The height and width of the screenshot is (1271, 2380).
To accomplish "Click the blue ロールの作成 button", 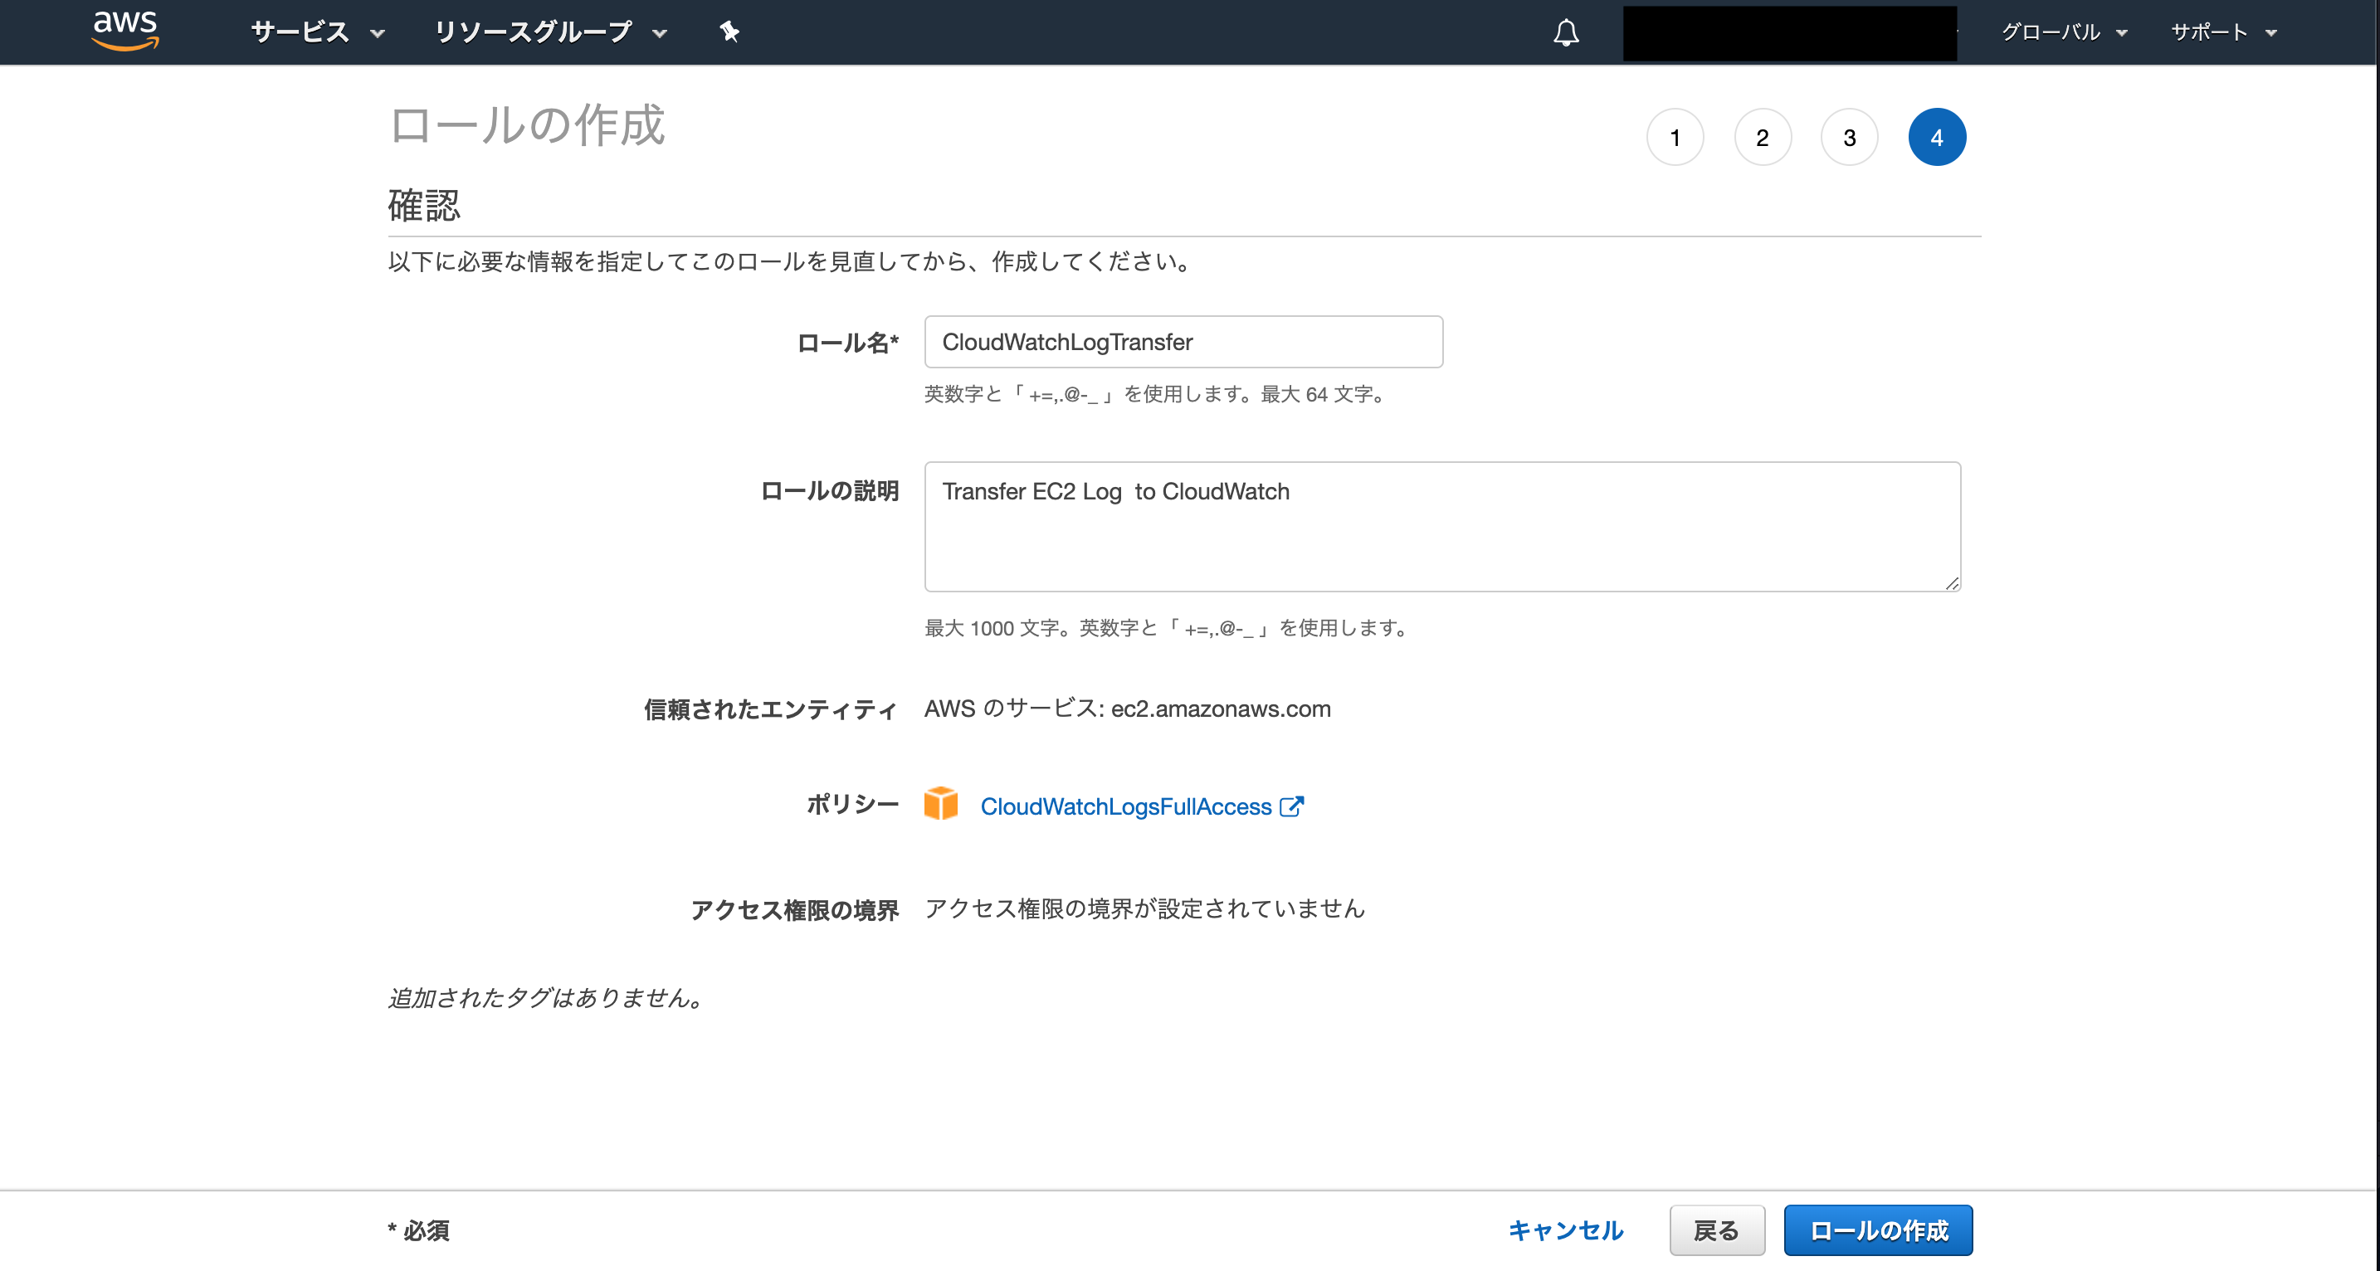I will [x=1877, y=1230].
